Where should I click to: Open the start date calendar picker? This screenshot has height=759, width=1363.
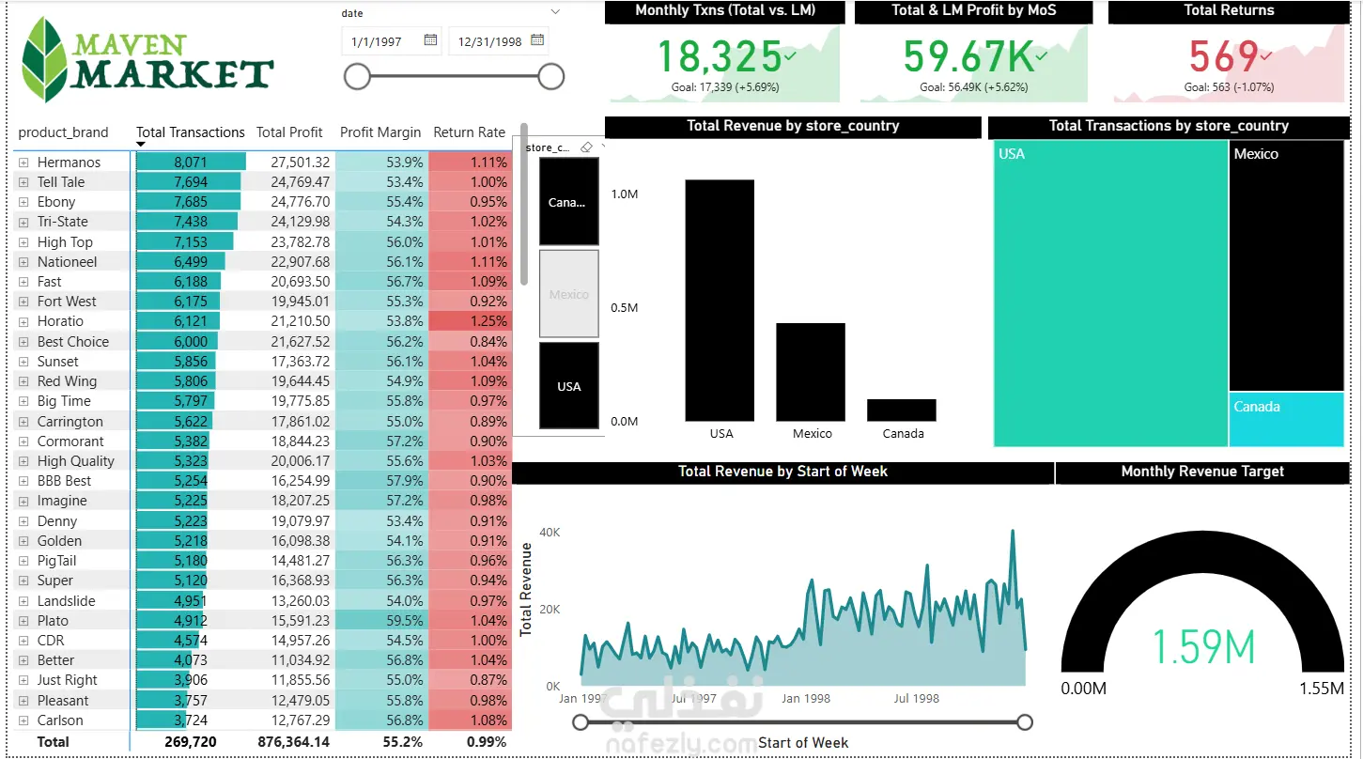point(430,40)
